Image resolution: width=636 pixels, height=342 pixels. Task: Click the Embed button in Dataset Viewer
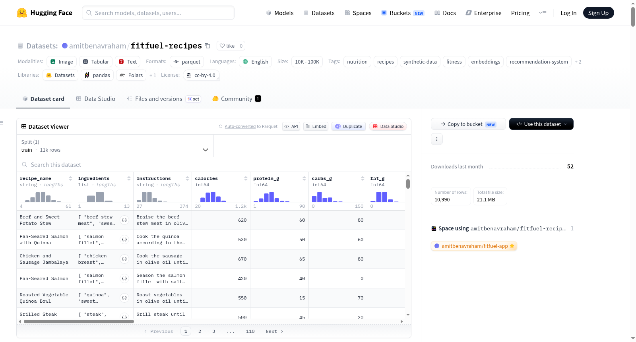coord(316,126)
